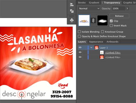The height and width of the screenshot is (103, 136).
Task: Select Layer 1 name in Layers
Action: pyautogui.click(x=104, y=48)
